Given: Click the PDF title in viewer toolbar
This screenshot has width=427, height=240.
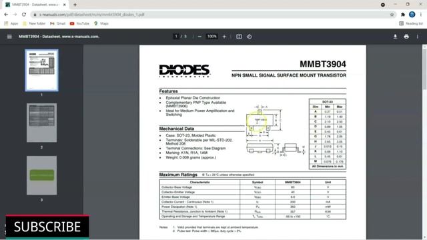Looking at the screenshot, I should click(x=59, y=37).
